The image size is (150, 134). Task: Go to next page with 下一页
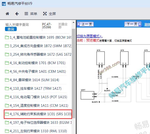click(x=133, y=24)
